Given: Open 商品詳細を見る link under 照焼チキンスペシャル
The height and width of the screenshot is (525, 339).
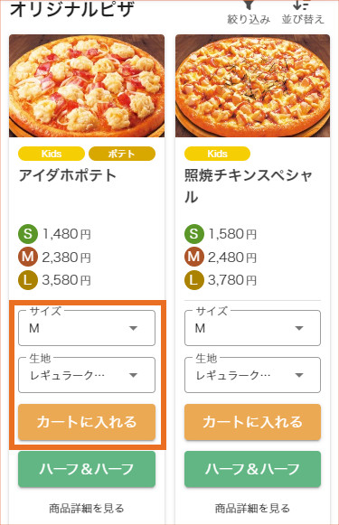Looking at the screenshot, I should pyautogui.click(x=252, y=508).
